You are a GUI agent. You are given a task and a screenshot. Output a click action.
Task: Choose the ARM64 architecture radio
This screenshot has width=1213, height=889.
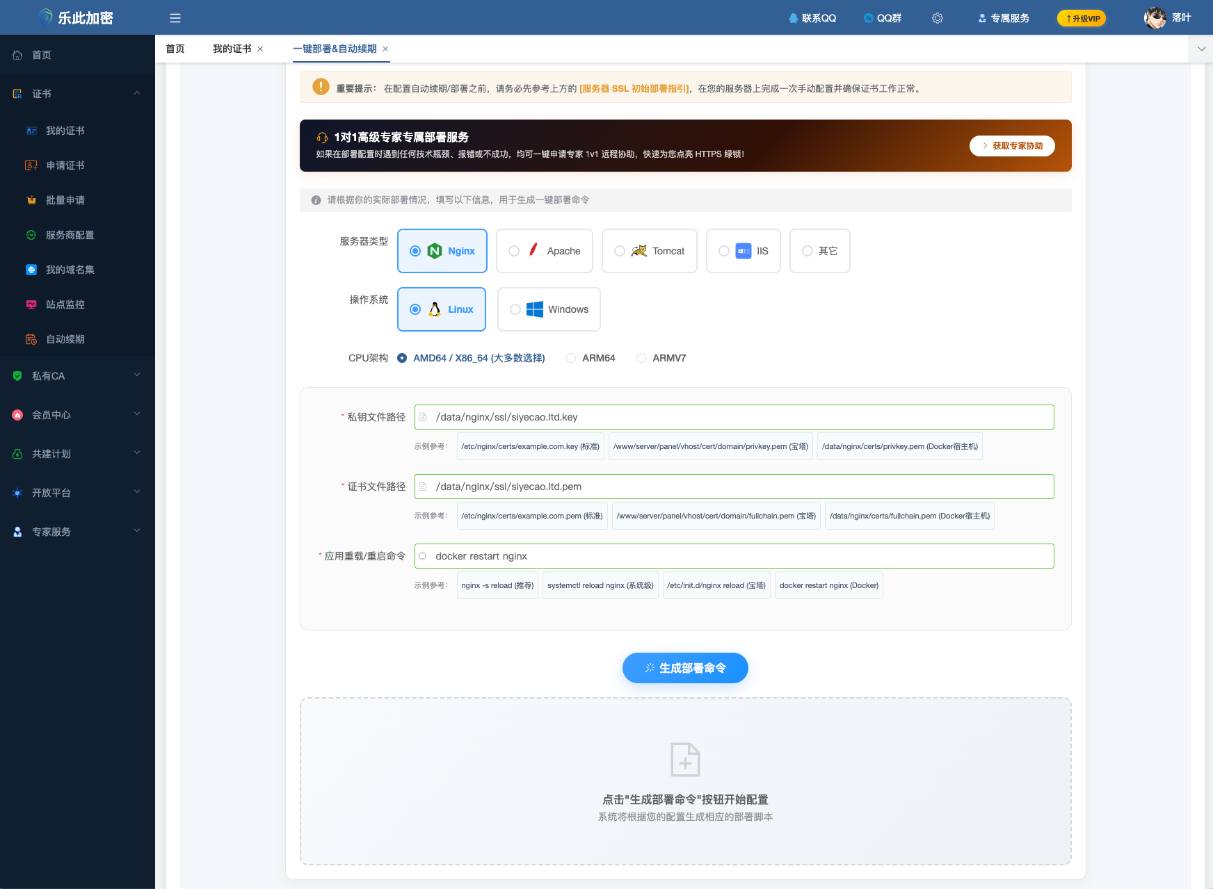click(571, 358)
